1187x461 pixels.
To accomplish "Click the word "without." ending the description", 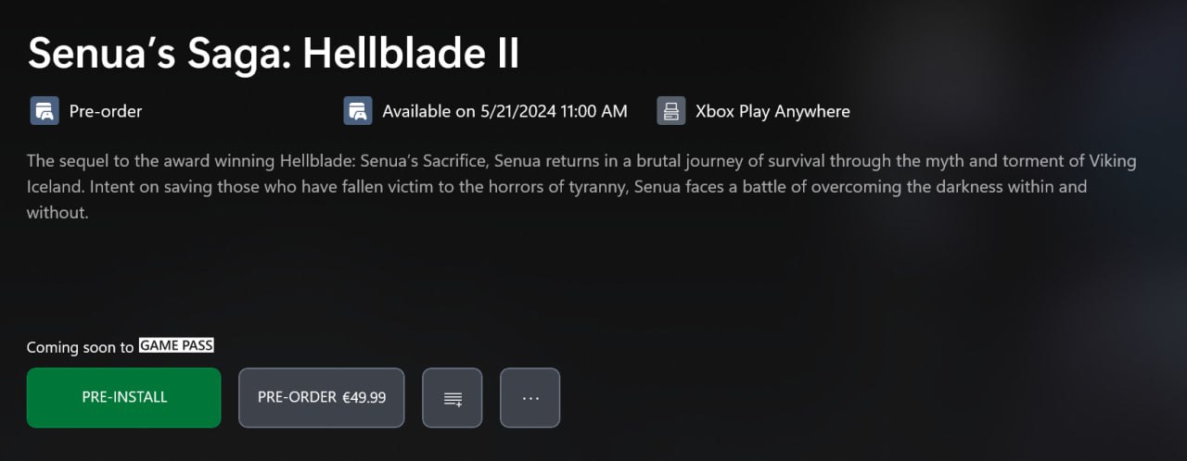I will (57, 213).
